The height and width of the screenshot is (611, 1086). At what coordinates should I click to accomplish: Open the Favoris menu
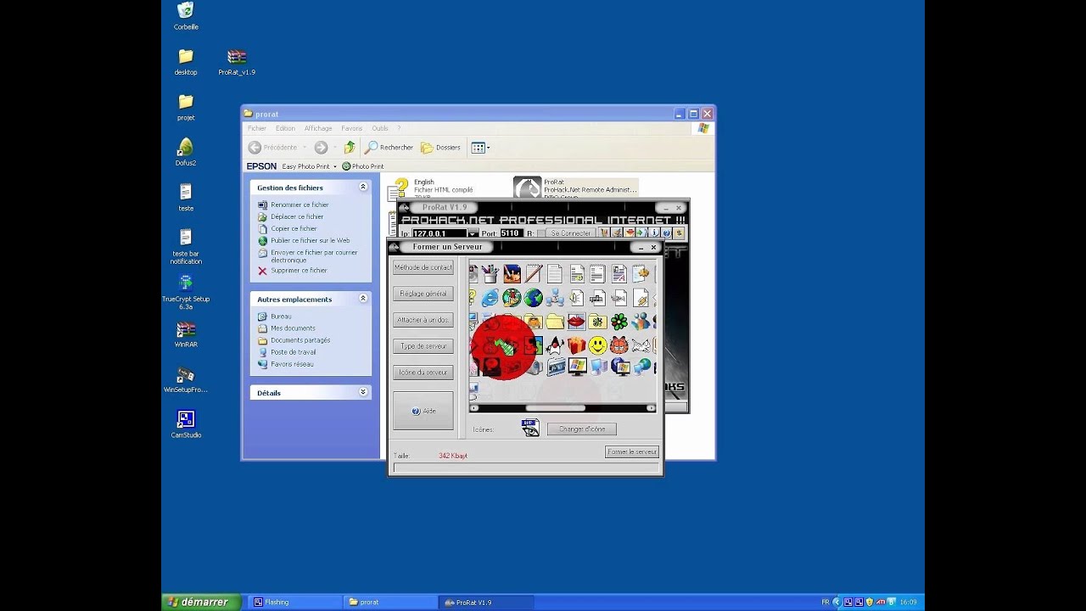(351, 128)
